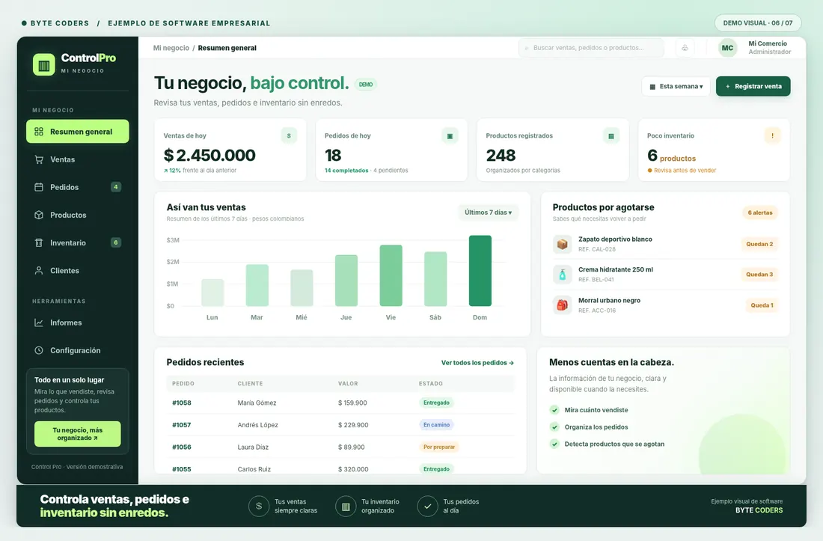The image size is (823, 541).
Task: Click the Zapato deportivo blanco box thumbnail
Action: [562, 244]
